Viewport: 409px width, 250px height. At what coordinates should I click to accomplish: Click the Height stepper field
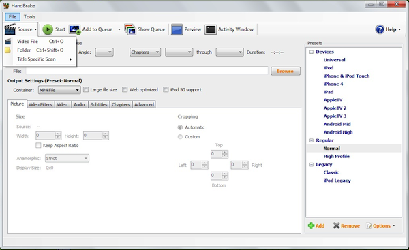[95, 136]
